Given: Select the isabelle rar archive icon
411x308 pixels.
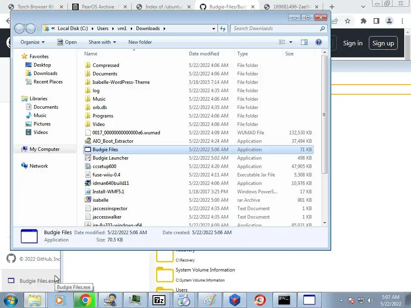Looking at the screenshot, I should [x=88, y=200].
